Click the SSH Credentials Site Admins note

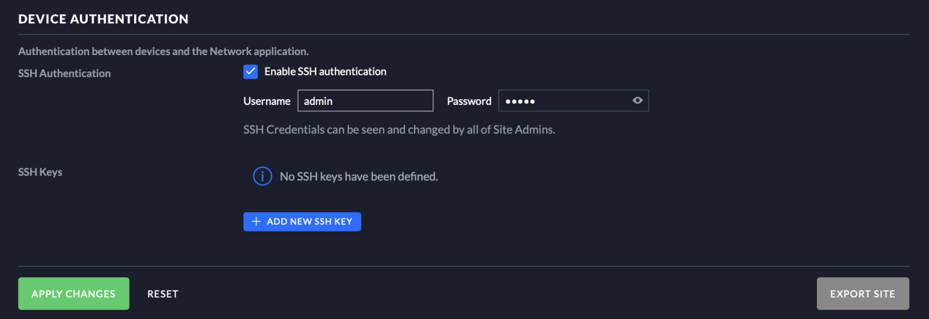click(x=399, y=129)
